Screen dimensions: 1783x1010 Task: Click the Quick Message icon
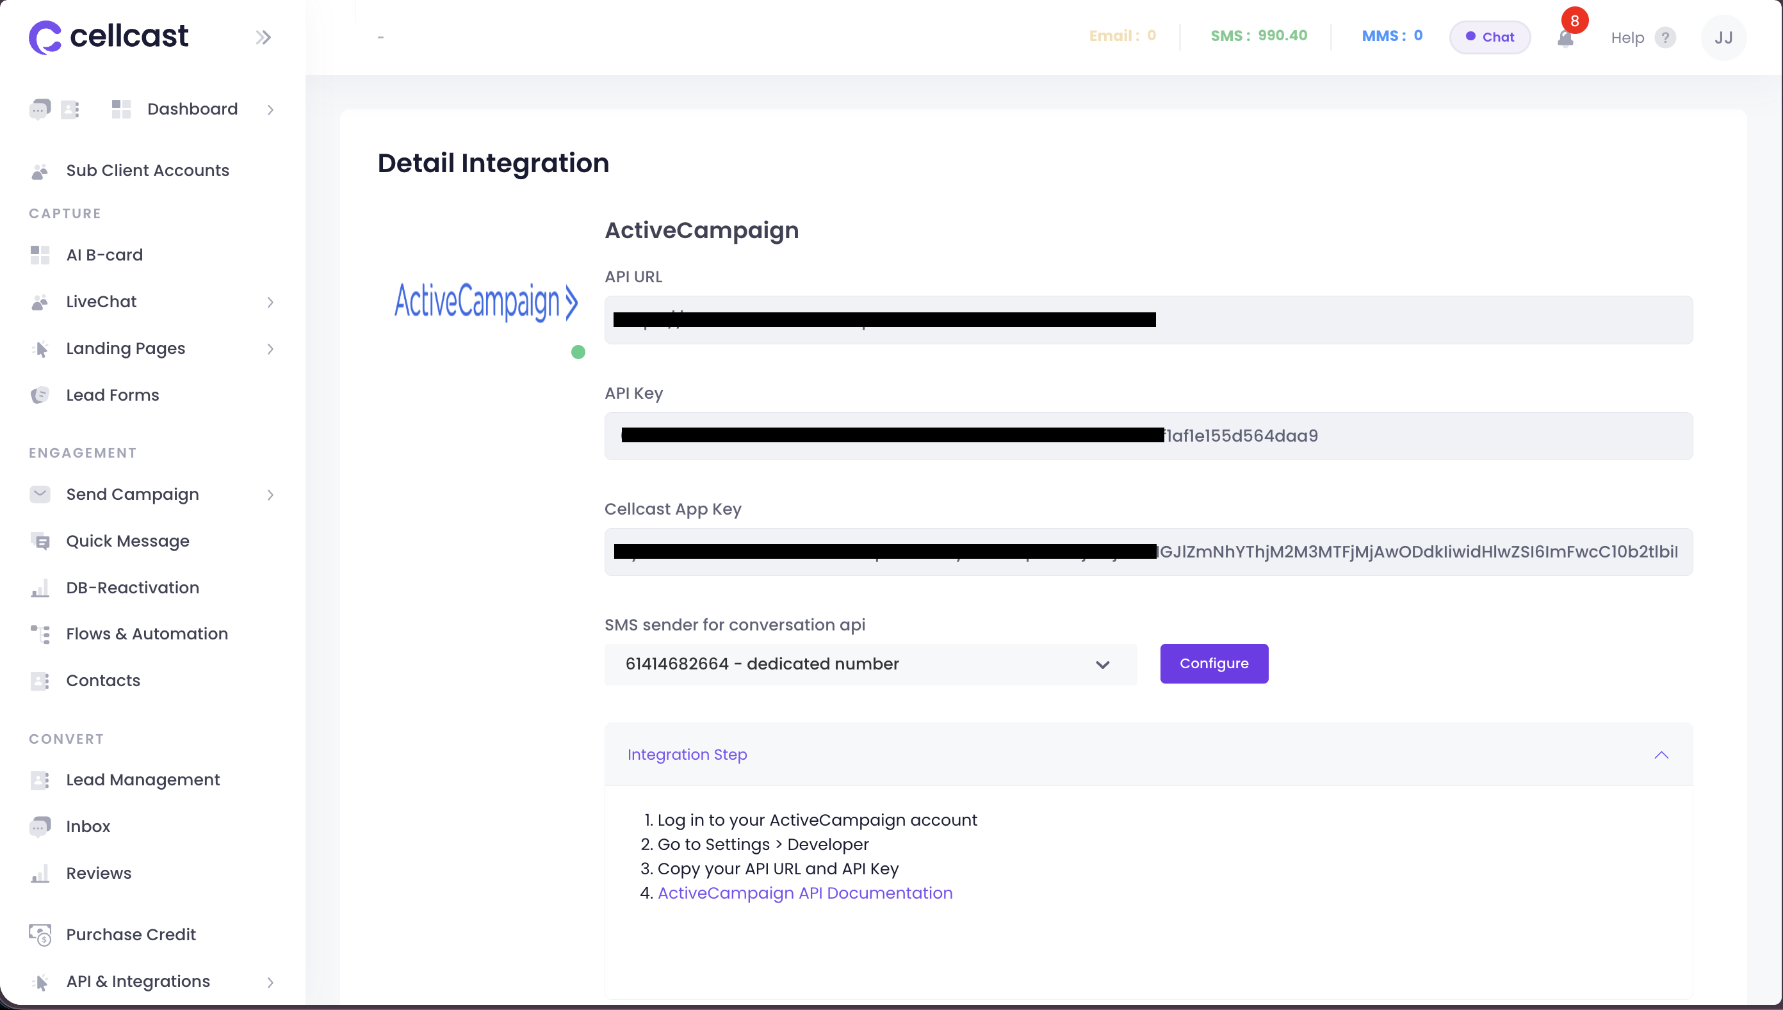[x=40, y=541]
